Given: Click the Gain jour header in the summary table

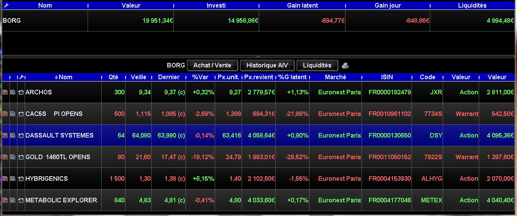Looking at the screenshot, I should pos(388,5).
